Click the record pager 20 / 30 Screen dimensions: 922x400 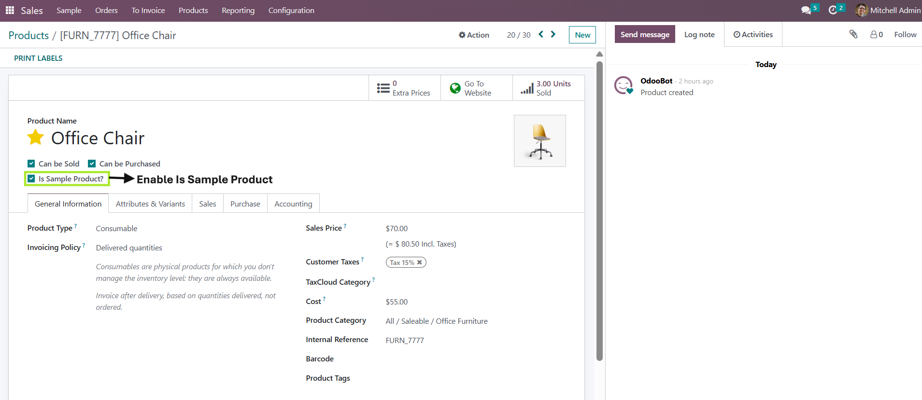coord(519,35)
